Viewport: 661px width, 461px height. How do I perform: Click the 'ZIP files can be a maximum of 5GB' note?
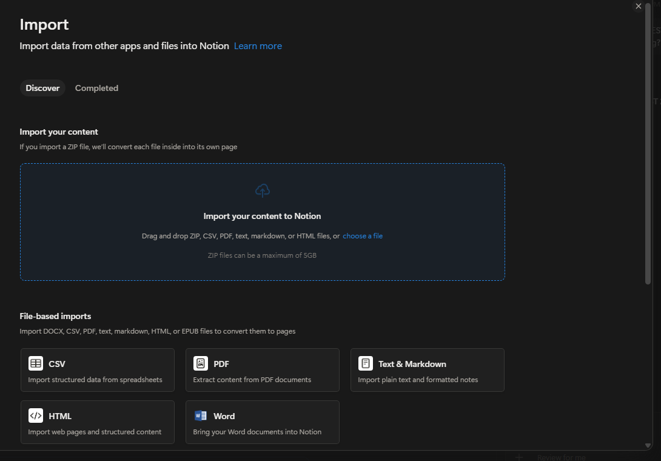pos(262,255)
